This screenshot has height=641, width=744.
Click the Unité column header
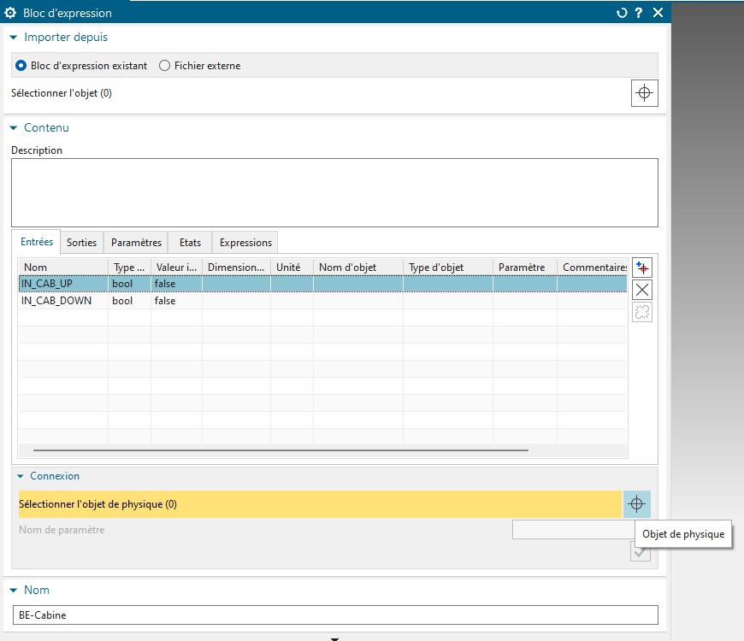coord(292,268)
